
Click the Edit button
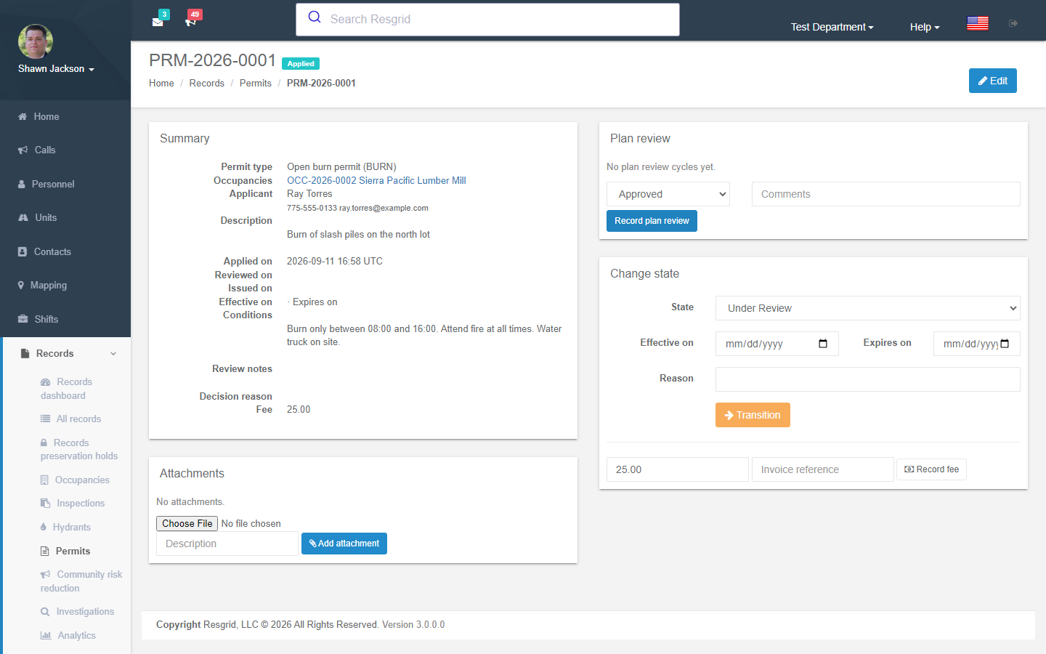993,81
